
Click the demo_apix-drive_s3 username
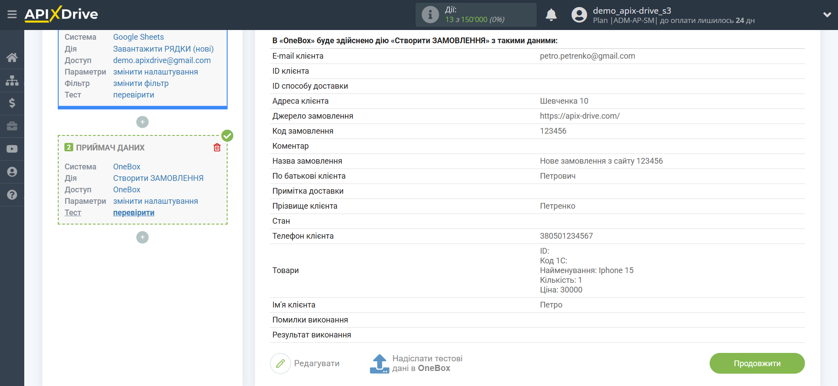tap(632, 11)
